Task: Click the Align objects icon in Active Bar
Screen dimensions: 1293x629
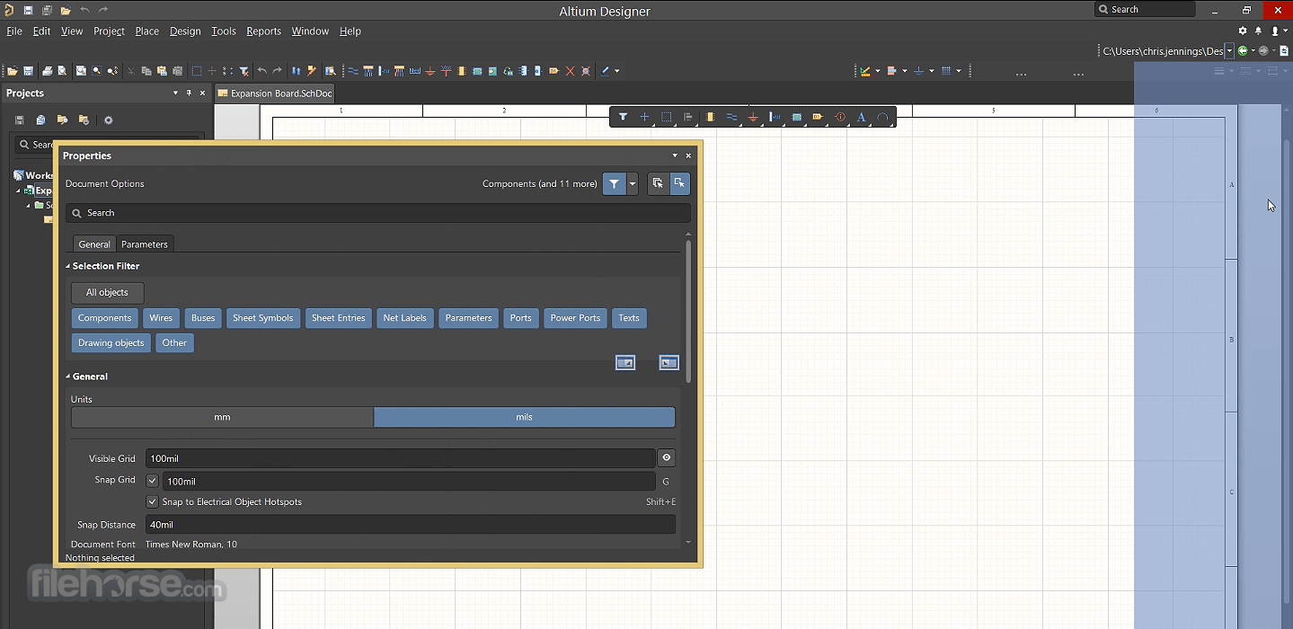Action: coord(688,117)
